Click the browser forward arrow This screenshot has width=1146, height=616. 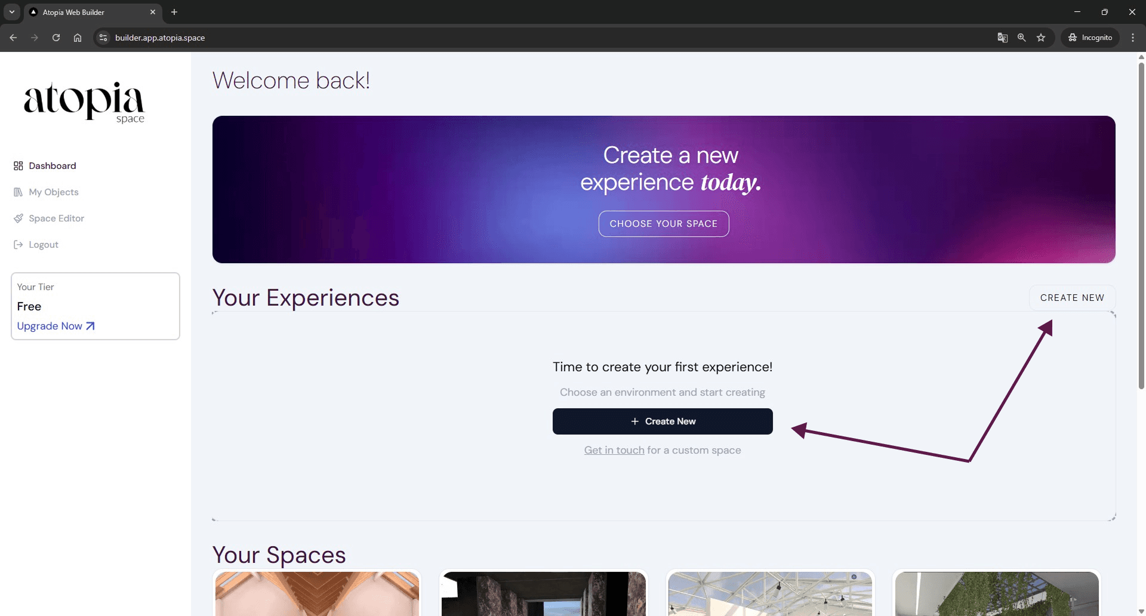coord(35,38)
